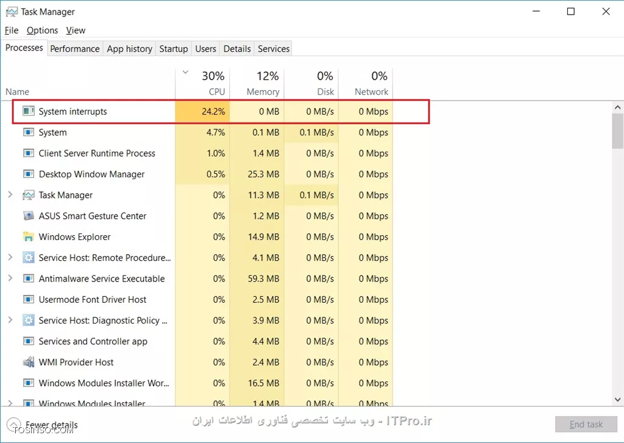This screenshot has width=624, height=443.
Task: Click the 1.0% CPU value
Action: (x=216, y=153)
